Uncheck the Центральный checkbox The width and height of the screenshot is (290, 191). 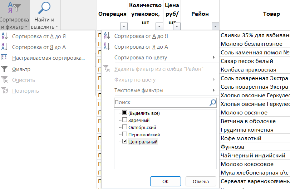(124, 142)
